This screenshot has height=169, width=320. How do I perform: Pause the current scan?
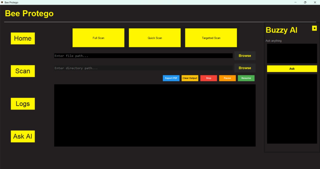[227, 78]
